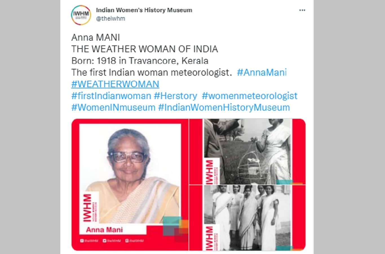Open the #WomenINmuseum hashtag
Screen dimensions: 385x254
pos(113,108)
